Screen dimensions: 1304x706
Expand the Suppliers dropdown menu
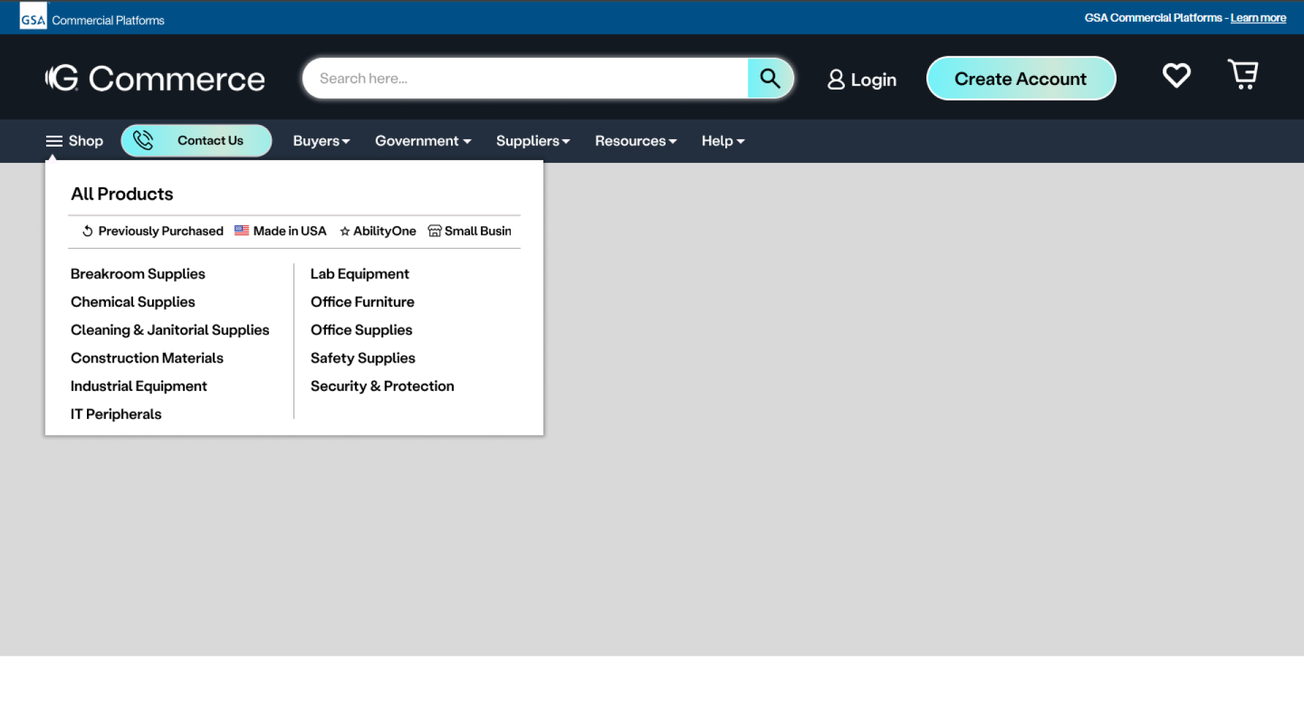coord(533,141)
